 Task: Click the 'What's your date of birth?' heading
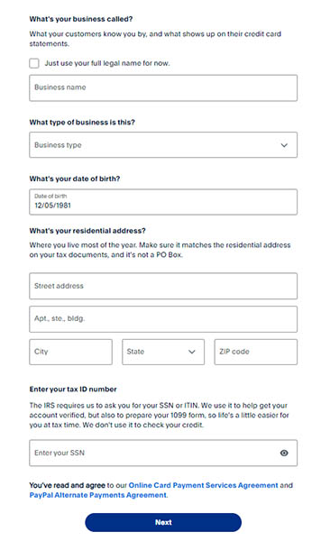click(x=75, y=179)
